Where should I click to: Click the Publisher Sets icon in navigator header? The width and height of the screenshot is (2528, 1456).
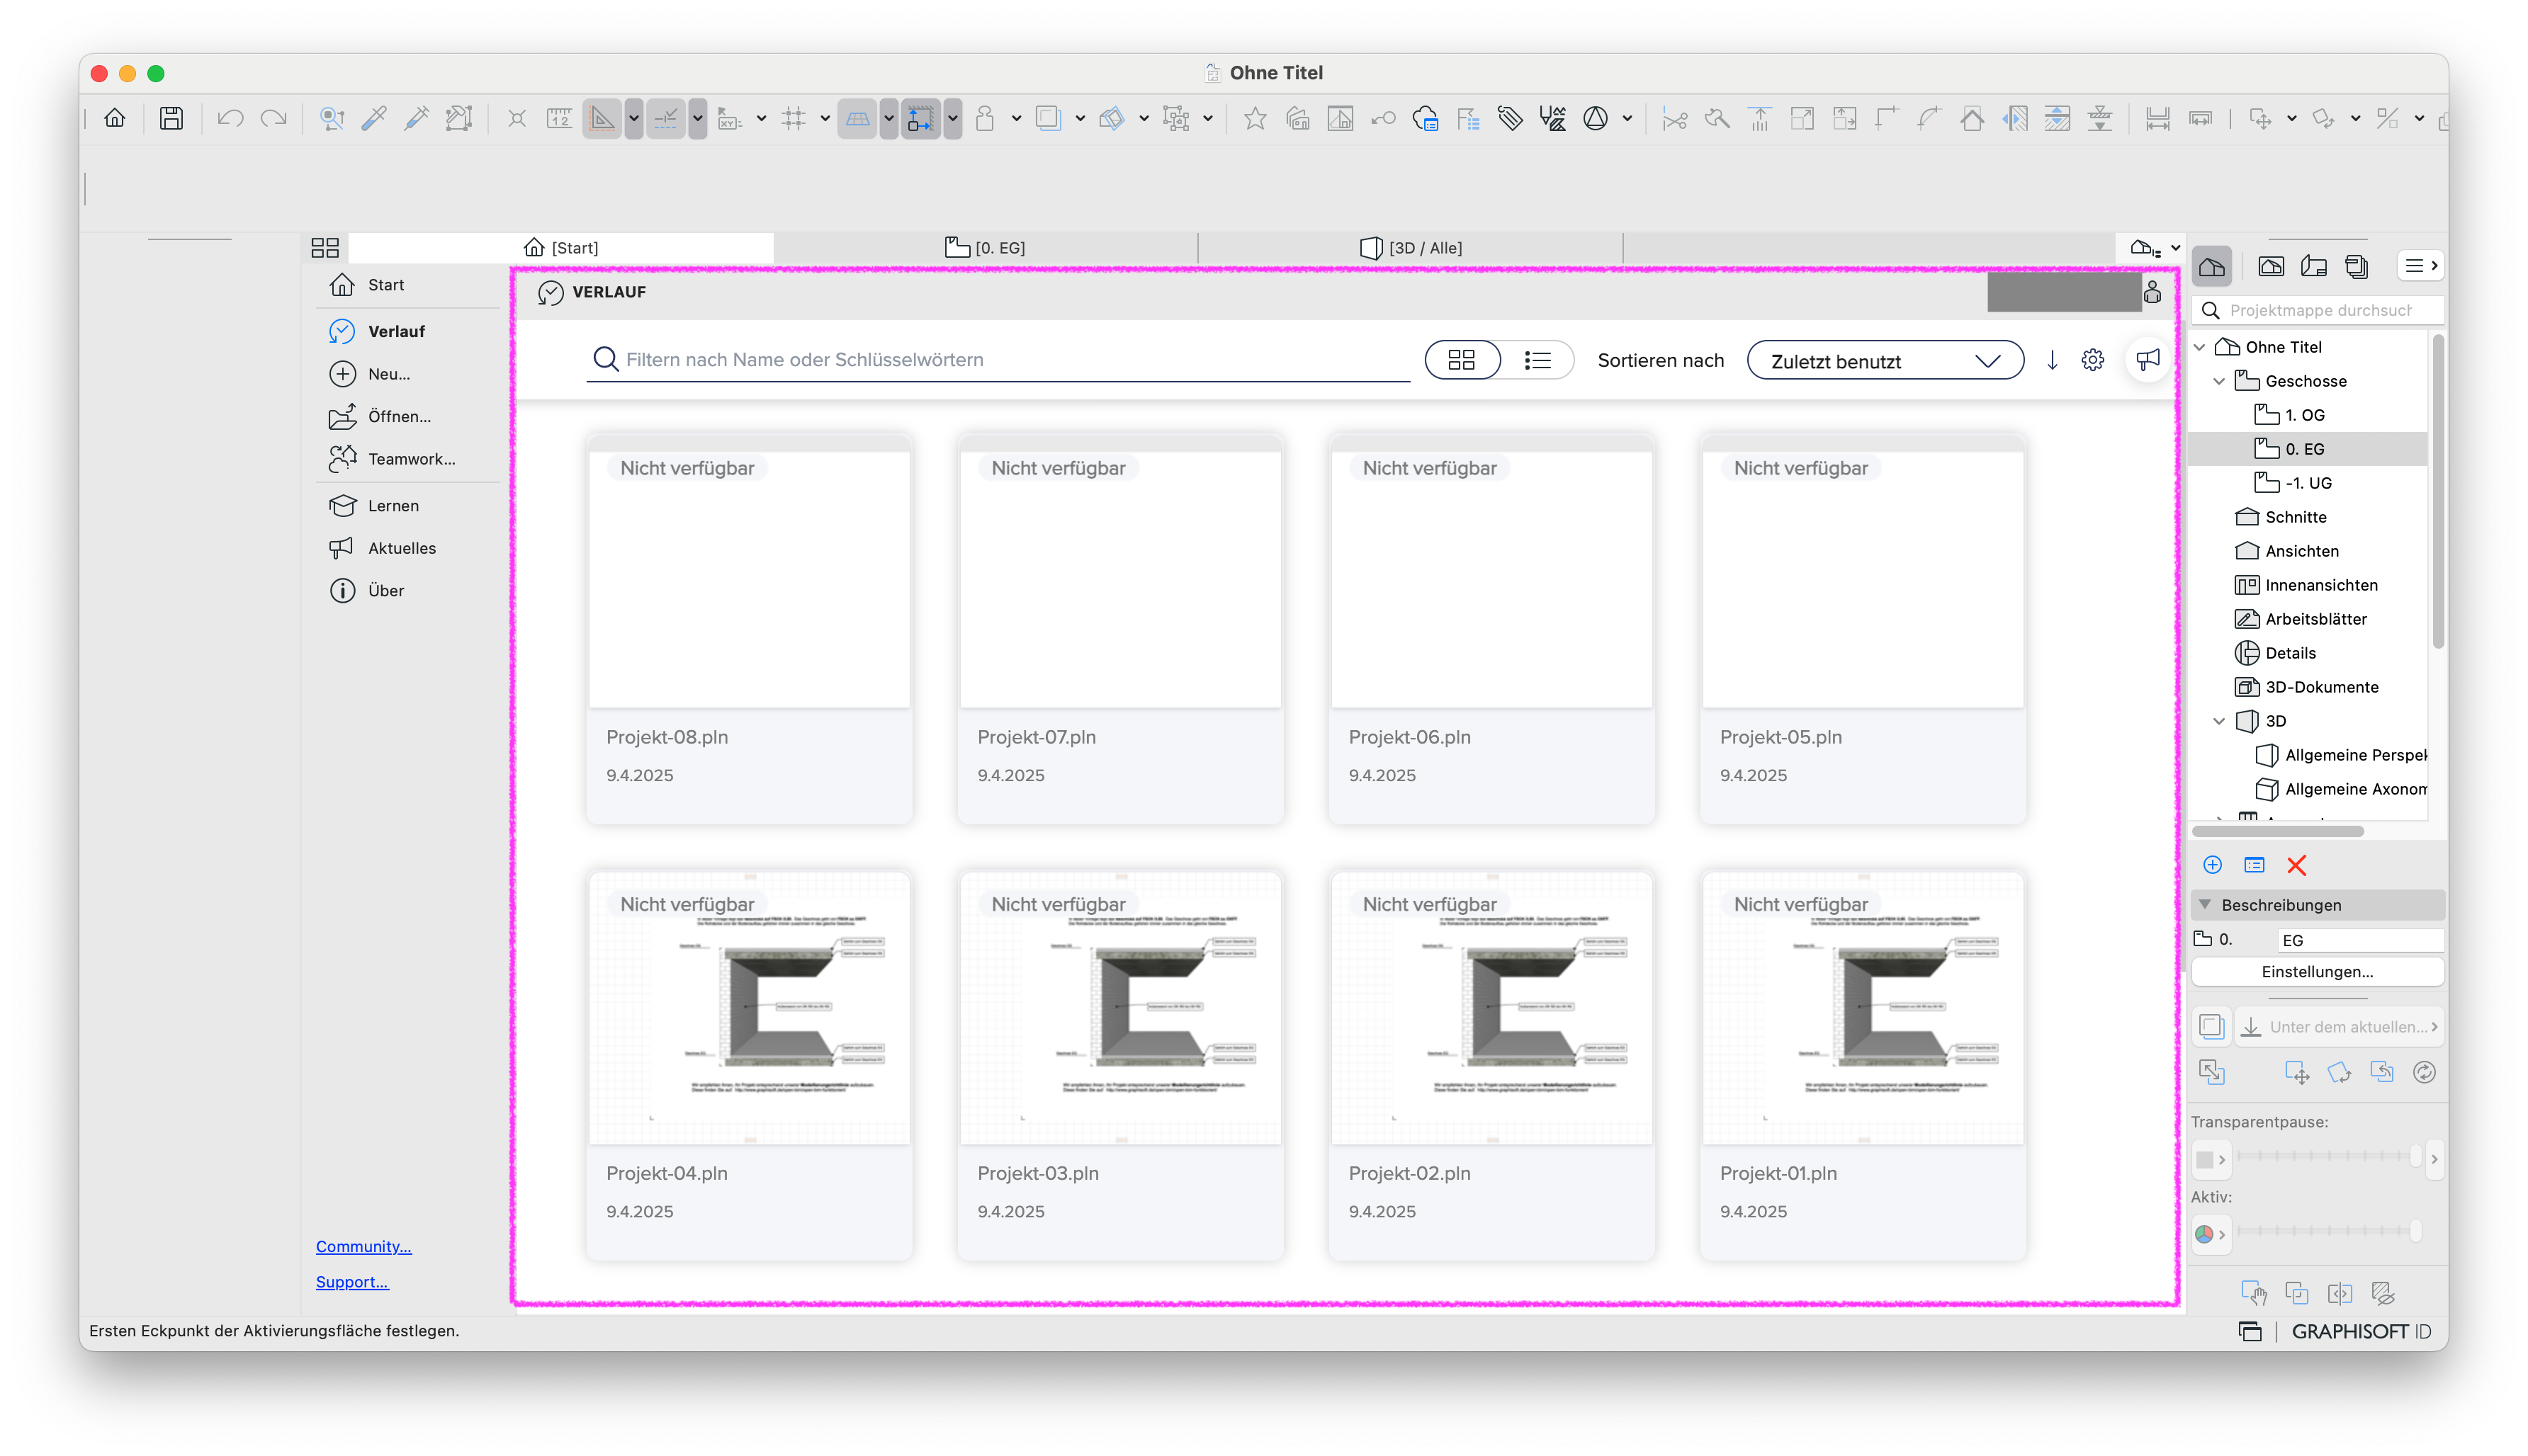tap(2356, 266)
